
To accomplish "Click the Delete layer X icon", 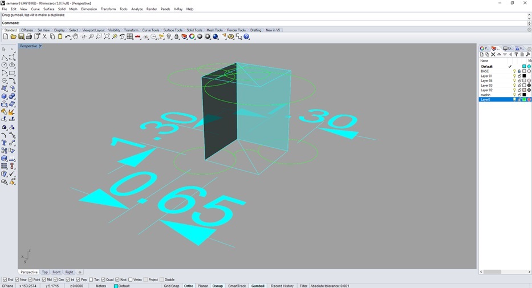I will [493, 54].
